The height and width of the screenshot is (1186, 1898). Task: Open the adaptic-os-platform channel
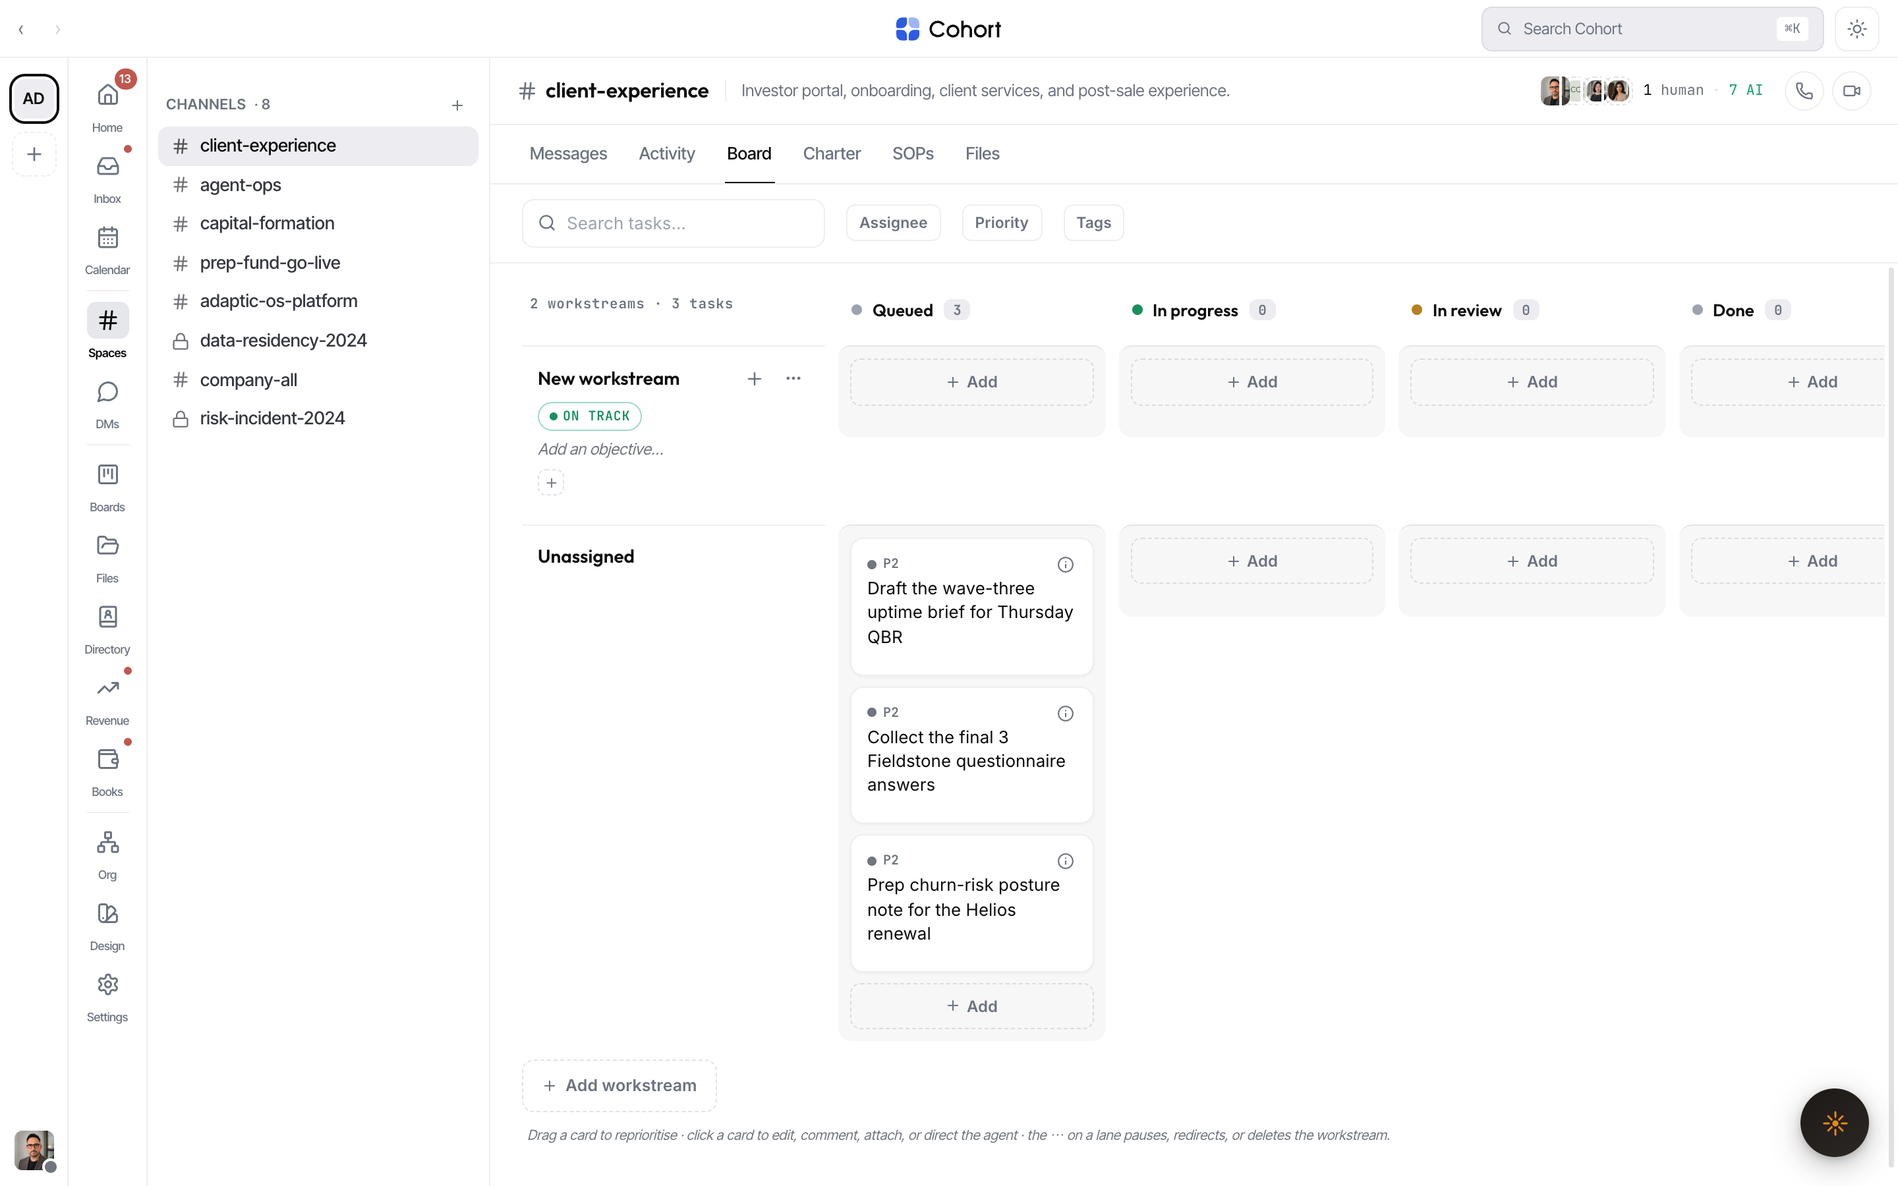[318, 301]
